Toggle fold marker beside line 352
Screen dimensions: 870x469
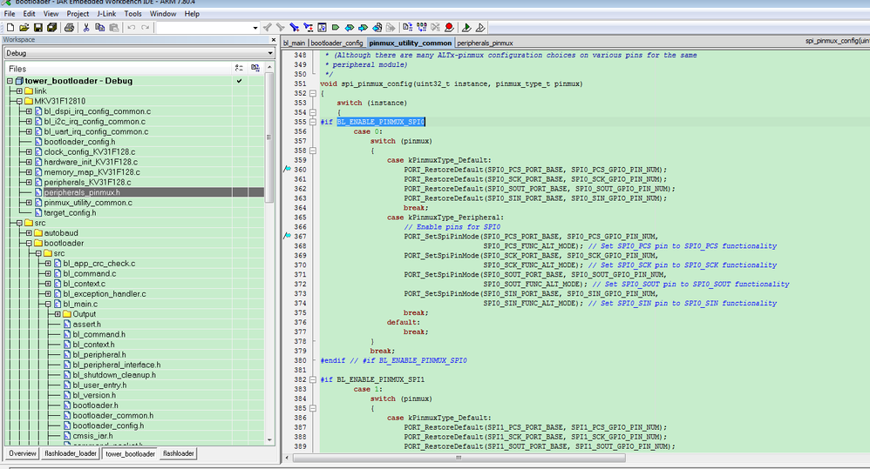(314, 93)
